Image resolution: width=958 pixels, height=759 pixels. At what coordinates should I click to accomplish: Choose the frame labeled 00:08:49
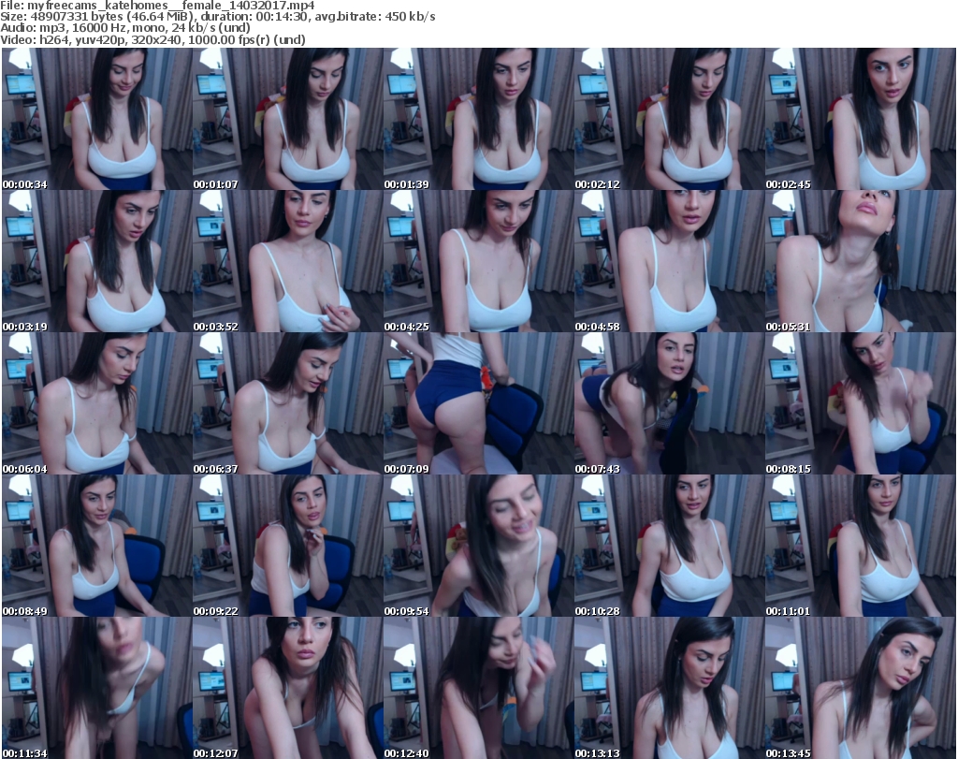pyautogui.click(x=97, y=546)
